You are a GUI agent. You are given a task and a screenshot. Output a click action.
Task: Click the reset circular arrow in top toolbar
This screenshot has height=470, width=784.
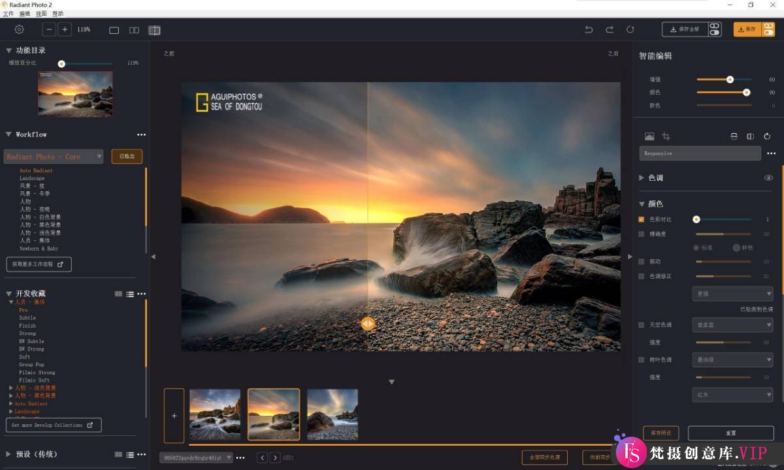630,29
